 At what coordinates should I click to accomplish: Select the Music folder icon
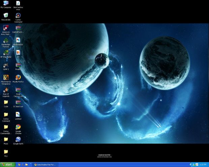pyautogui.click(x=6, y=141)
